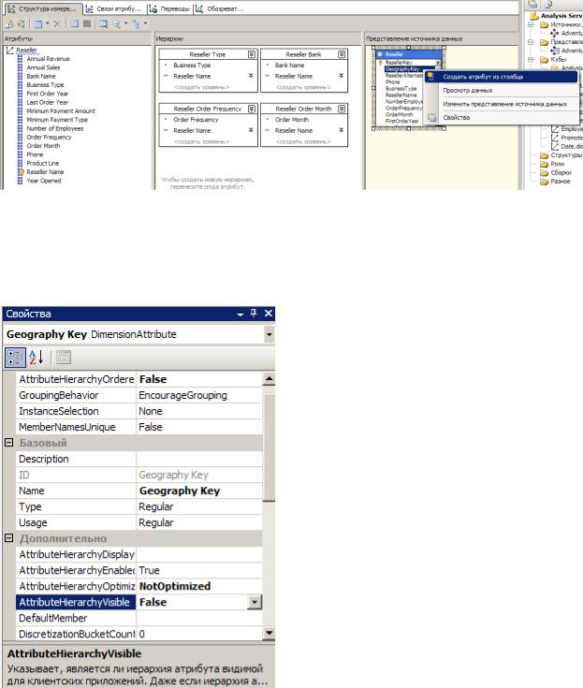This screenshot has width=583, height=688.
Task: Select Annual Revenue attribute
Action: coord(49,59)
